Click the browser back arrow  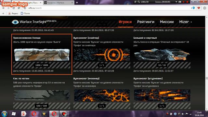click(x=4, y=8)
